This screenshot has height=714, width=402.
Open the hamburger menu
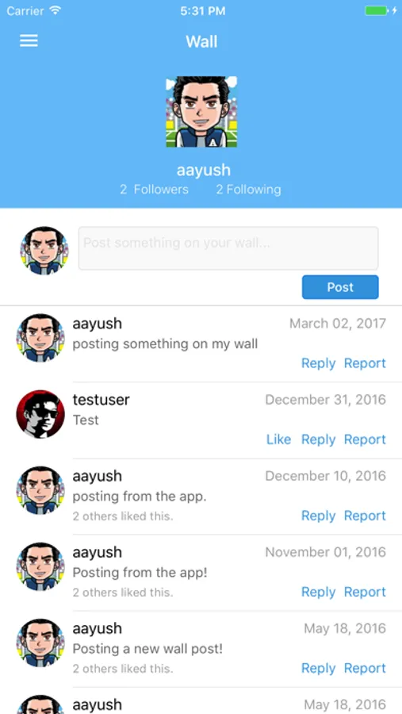[29, 41]
